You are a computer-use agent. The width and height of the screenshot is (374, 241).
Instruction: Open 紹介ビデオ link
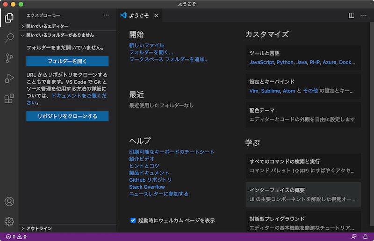pyautogui.click(x=142, y=159)
